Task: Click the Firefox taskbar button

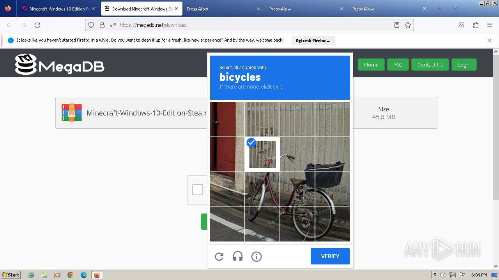Action: [97, 275]
